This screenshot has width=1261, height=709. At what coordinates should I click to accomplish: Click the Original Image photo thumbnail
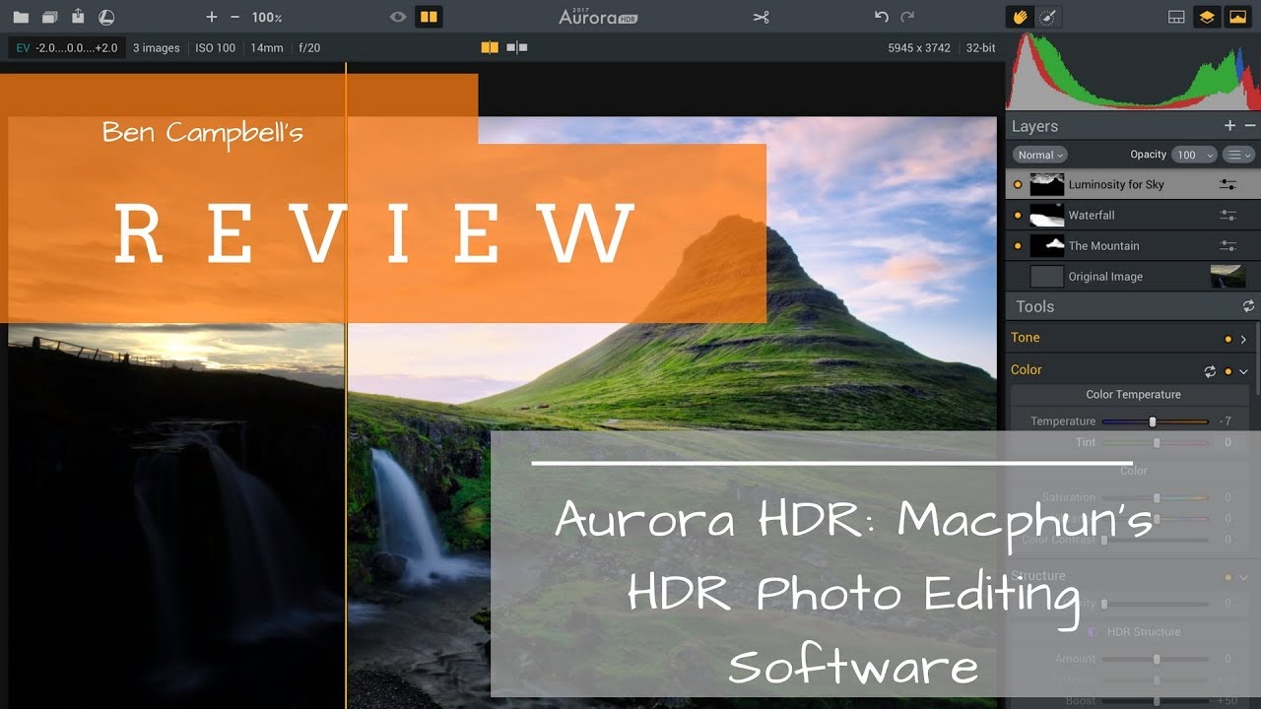1228,276
